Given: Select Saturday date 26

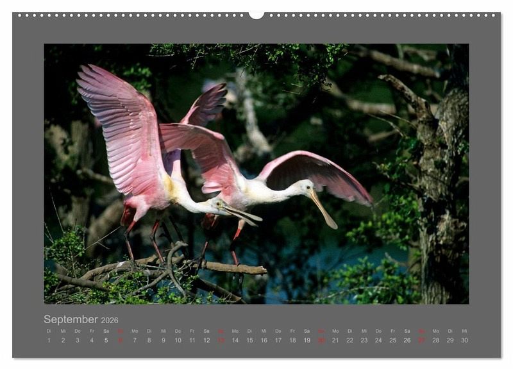Looking at the screenshot, I should 407,340.
